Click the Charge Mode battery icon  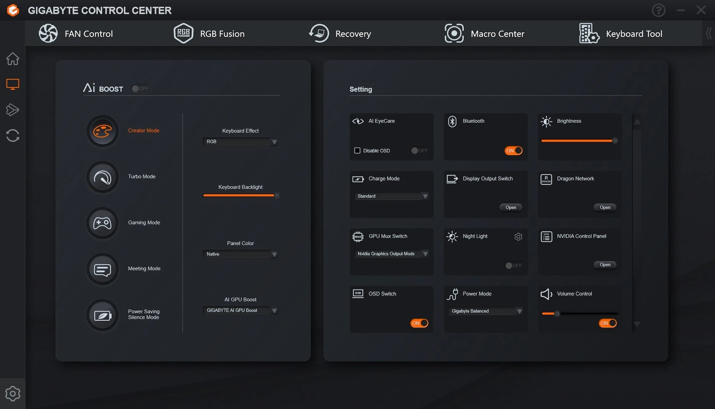point(358,179)
